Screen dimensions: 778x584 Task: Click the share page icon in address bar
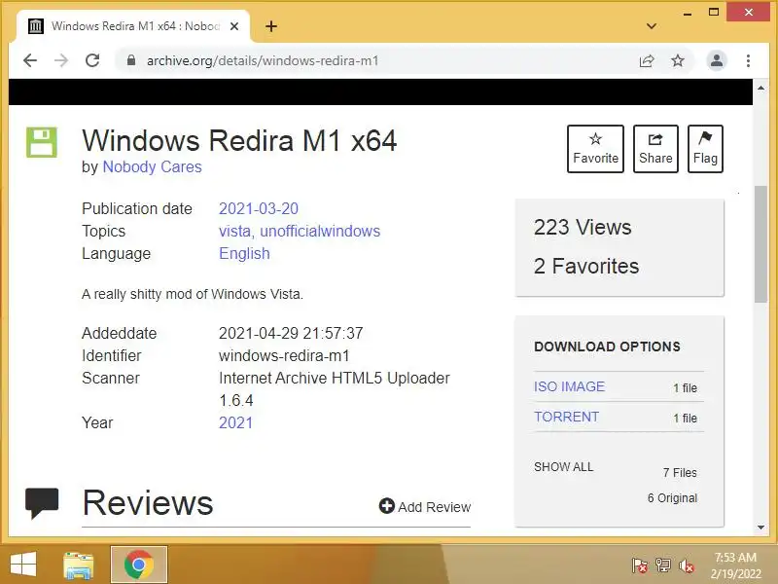647,60
